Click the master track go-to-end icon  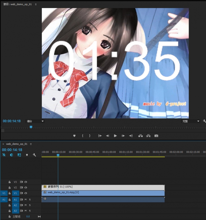click(x=39, y=217)
